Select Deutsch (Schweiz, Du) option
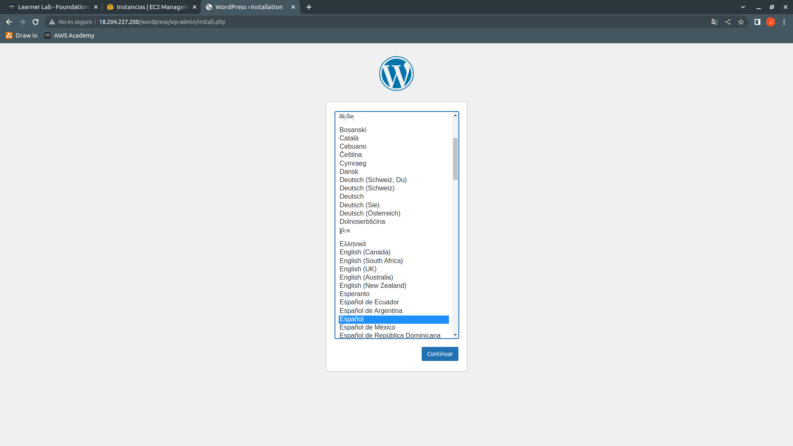This screenshot has width=793, height=446. (394, 180)
